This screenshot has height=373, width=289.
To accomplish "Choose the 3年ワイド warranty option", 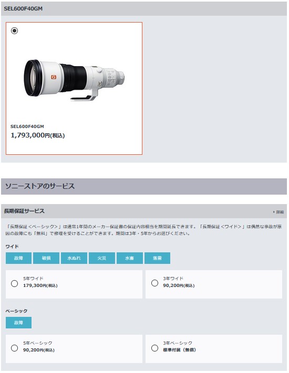I will (154, 283).
